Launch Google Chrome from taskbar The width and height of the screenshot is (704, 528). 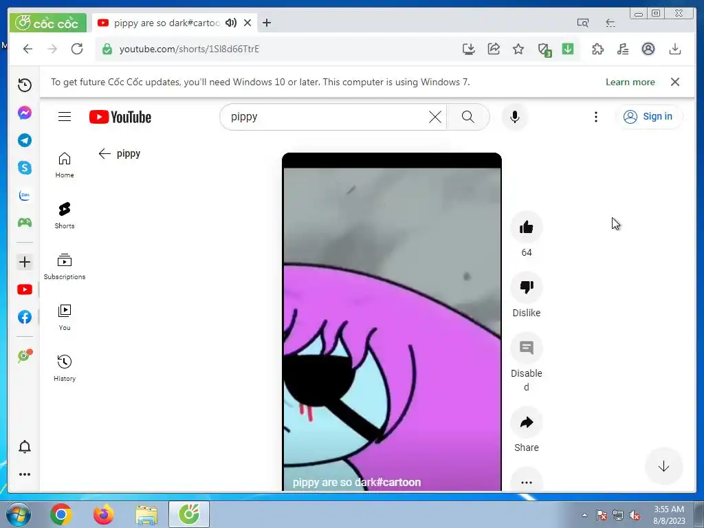tap(61, 514)
